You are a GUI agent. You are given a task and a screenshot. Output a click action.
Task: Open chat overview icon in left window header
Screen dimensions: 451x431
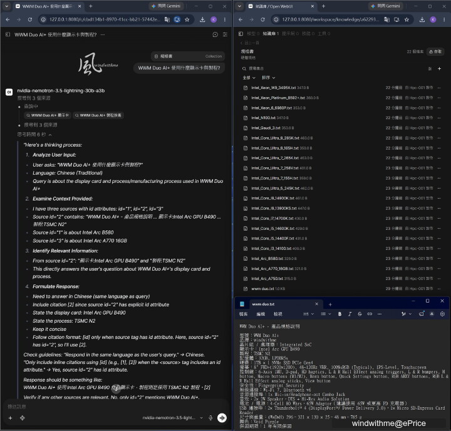point(215,34)
